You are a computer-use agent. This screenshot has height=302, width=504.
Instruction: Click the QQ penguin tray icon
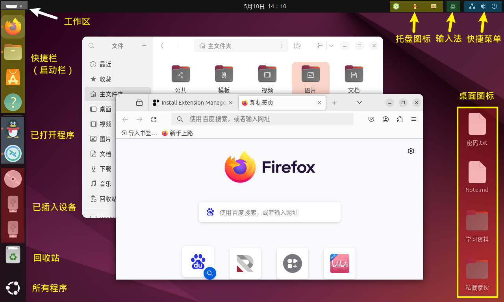coord(415,6)
